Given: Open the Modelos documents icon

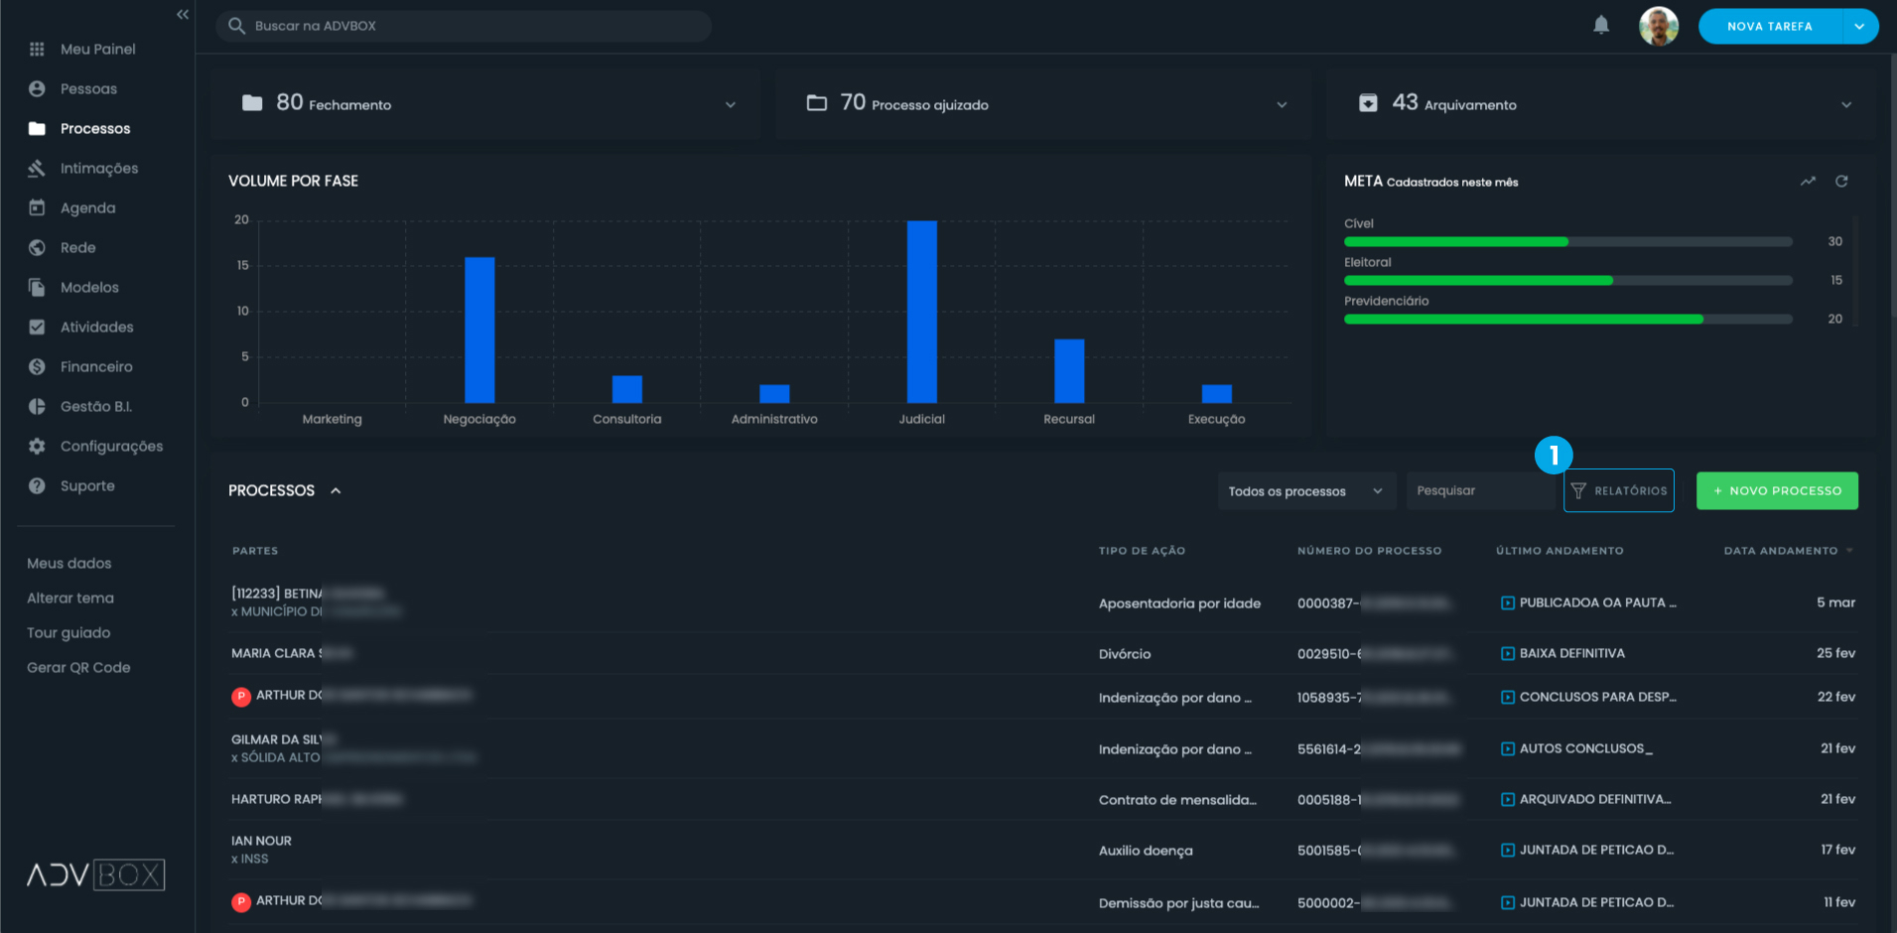Looking at the screenshot, I should click(x=37, y=287).
